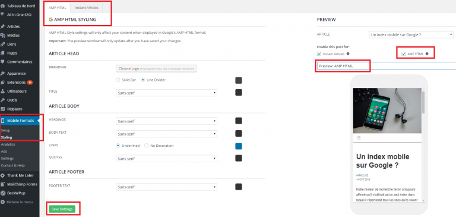The image size is (456, 217).
Task: Open Extensions plugin icon in sidebar
Action: (x=3, y=83)
